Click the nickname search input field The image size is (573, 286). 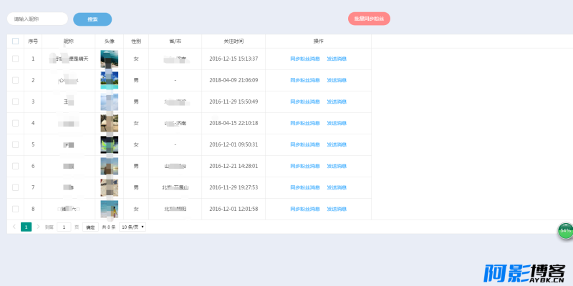37,19
